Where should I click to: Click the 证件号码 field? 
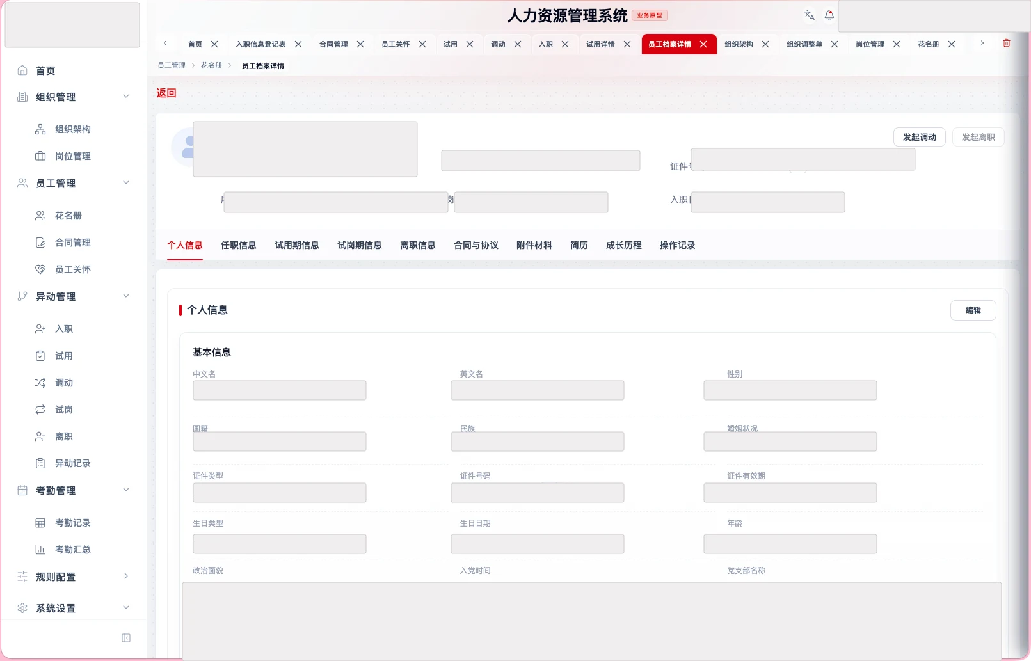(538, 493)
